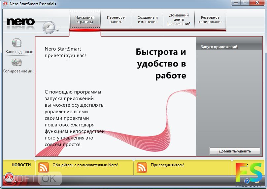267x189 pixels.
Task: Open the Перенос и запись tab
Action: tap(116, 19)
